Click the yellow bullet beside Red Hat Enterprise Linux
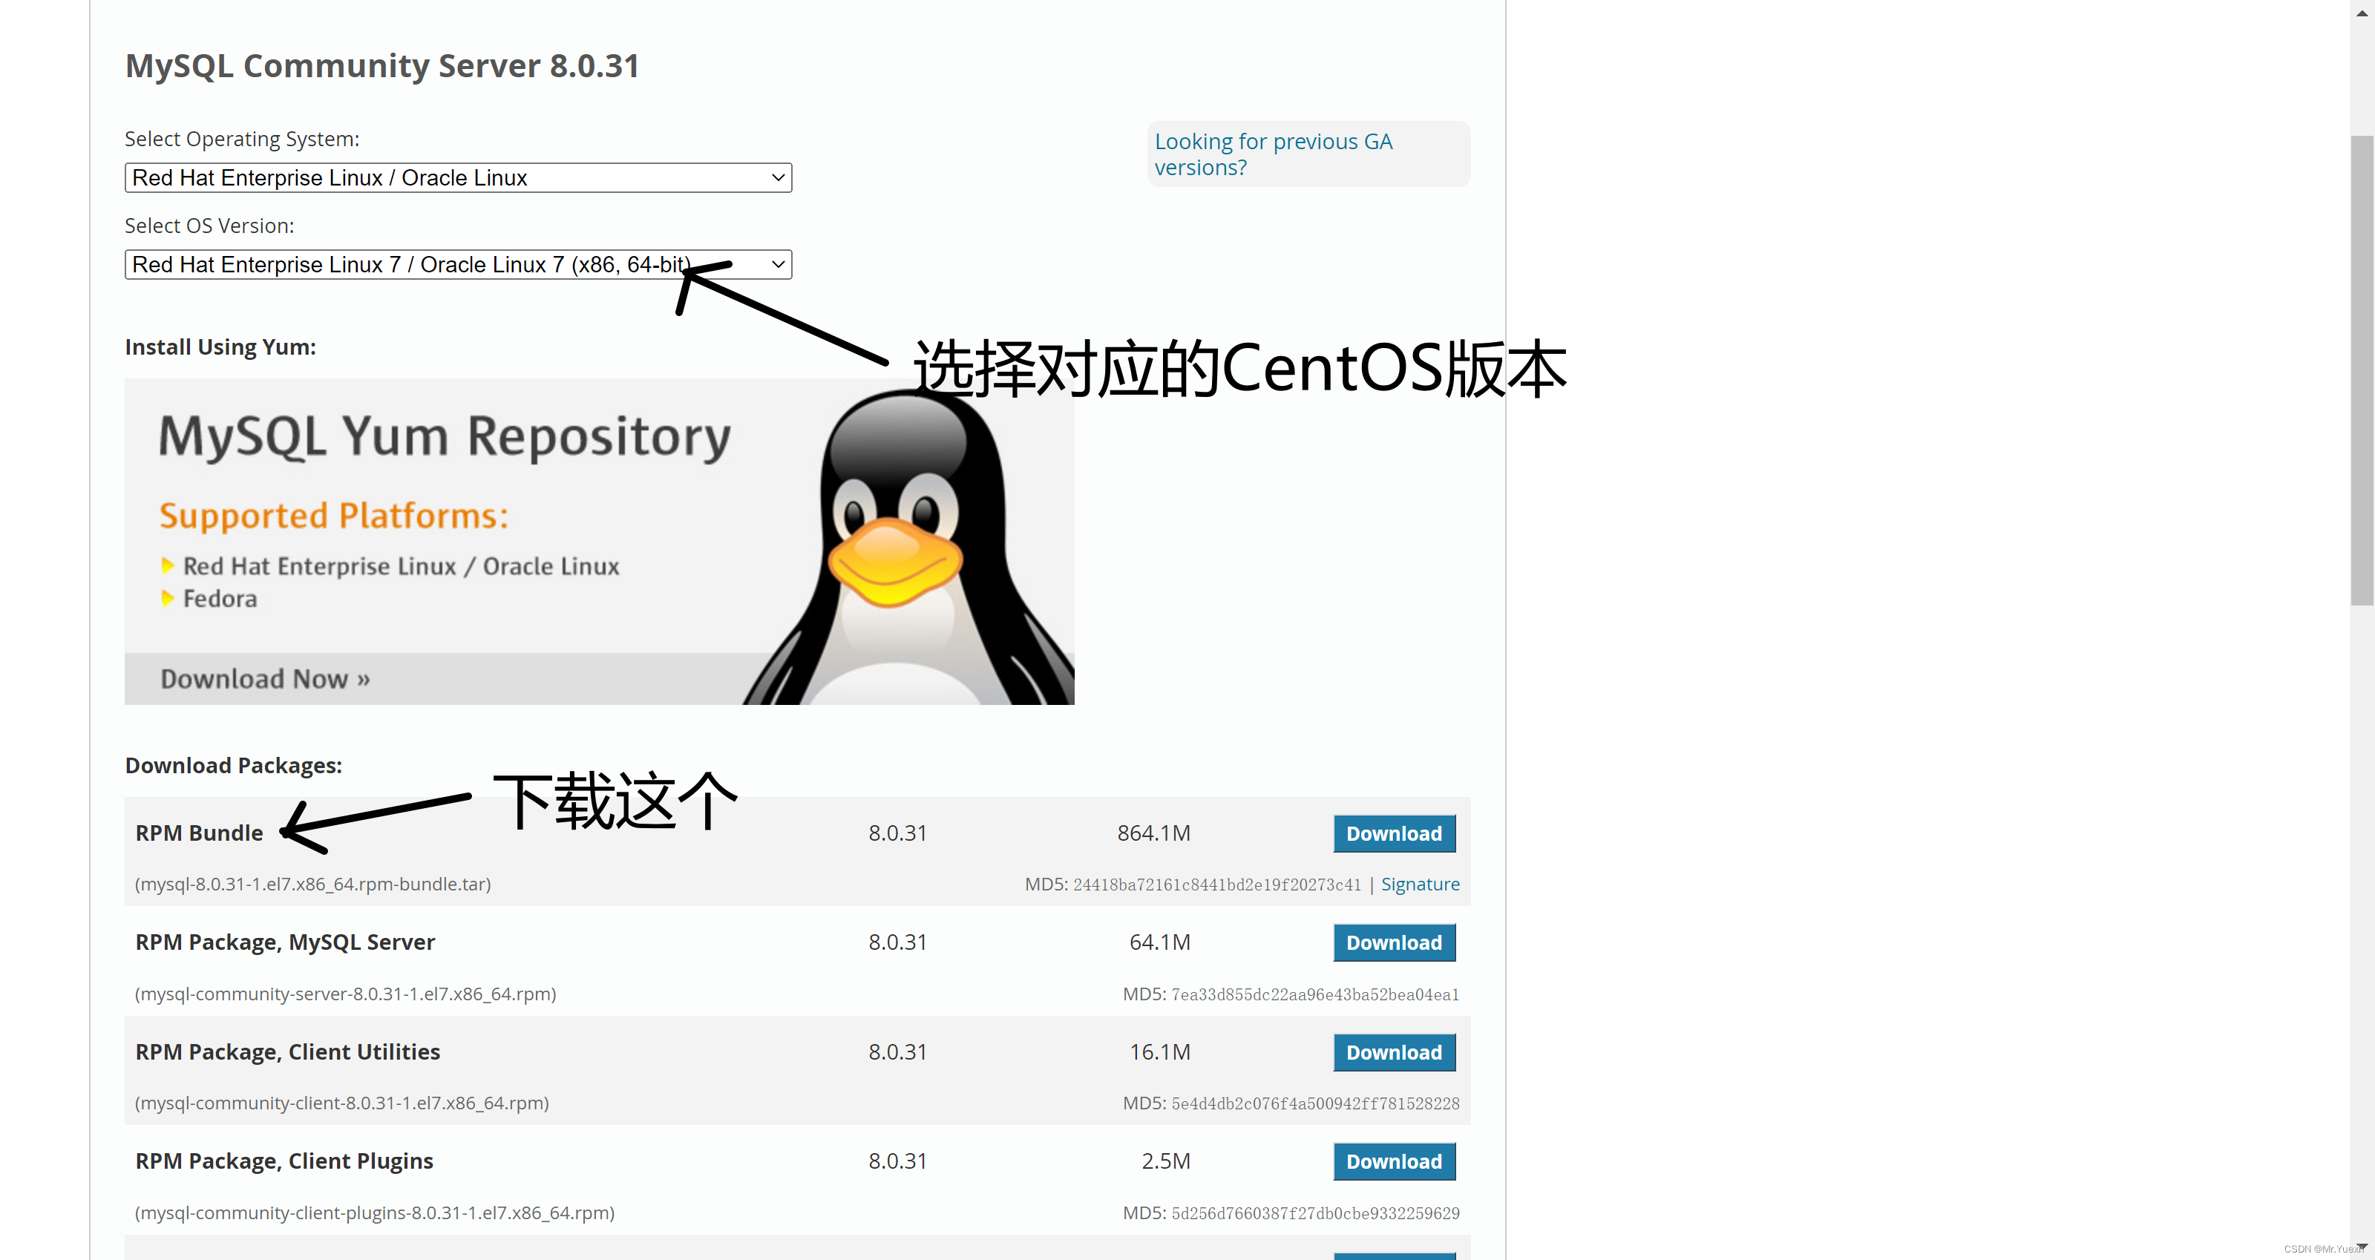Screen dimensions: 2375x1260 [168, 565]
